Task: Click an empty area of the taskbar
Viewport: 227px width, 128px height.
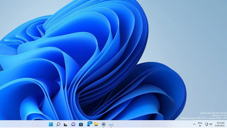Action: click(x=152, y=124)
